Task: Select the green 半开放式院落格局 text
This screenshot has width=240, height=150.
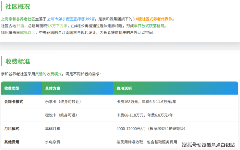Action: click(x=149, y=26)
